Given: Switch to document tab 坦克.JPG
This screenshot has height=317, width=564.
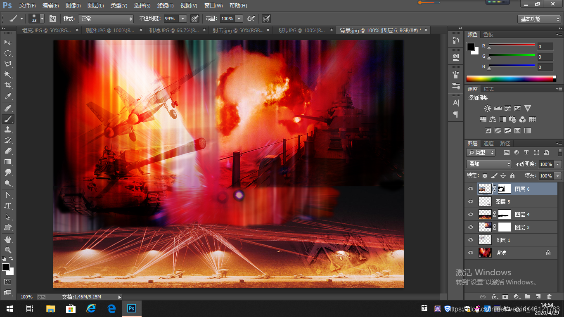Looking at the screenshot, I should [47, 30].
